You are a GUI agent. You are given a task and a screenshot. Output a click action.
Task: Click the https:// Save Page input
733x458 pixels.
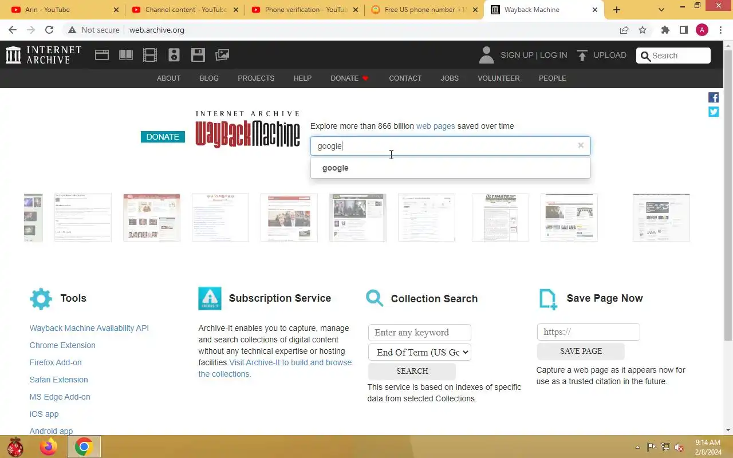click(588, 332)
